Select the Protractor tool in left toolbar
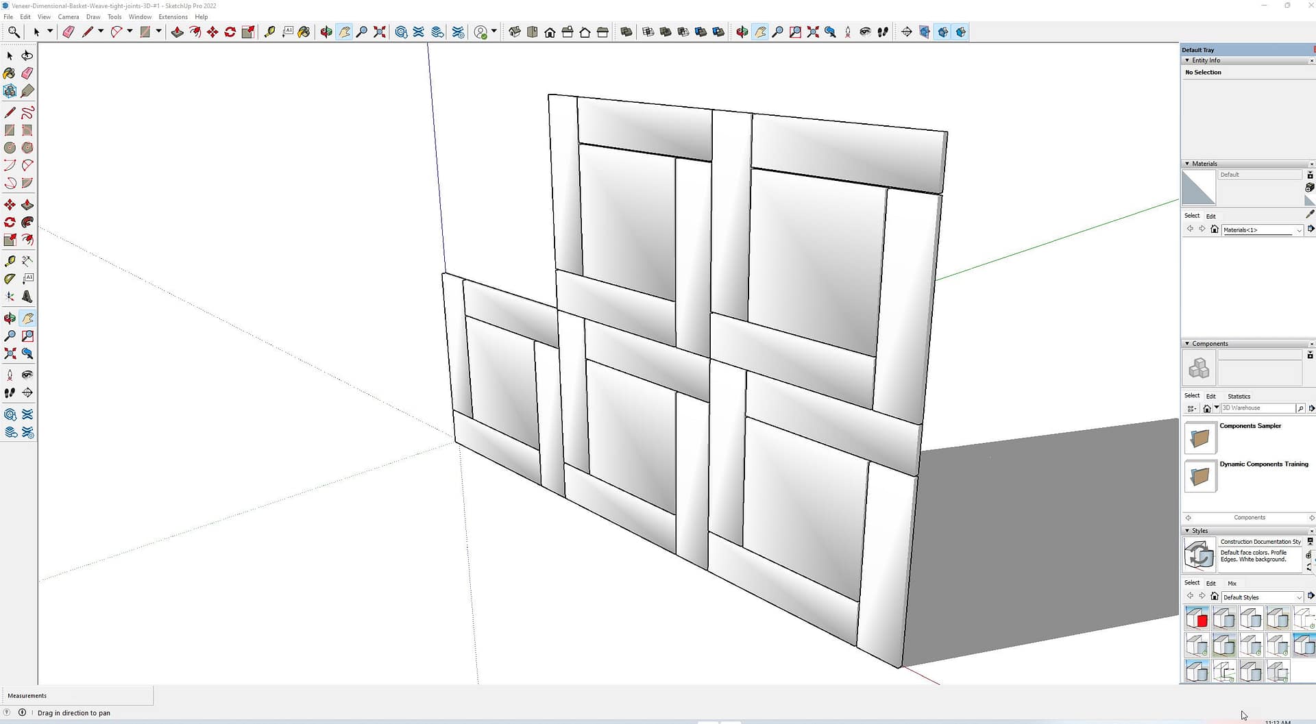Image resolution: width=1316 pixels, height=724 pixels. (10, 279)
